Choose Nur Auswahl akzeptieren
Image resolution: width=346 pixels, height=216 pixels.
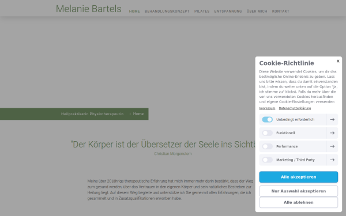pyautogui.click(x=298, y=191)
